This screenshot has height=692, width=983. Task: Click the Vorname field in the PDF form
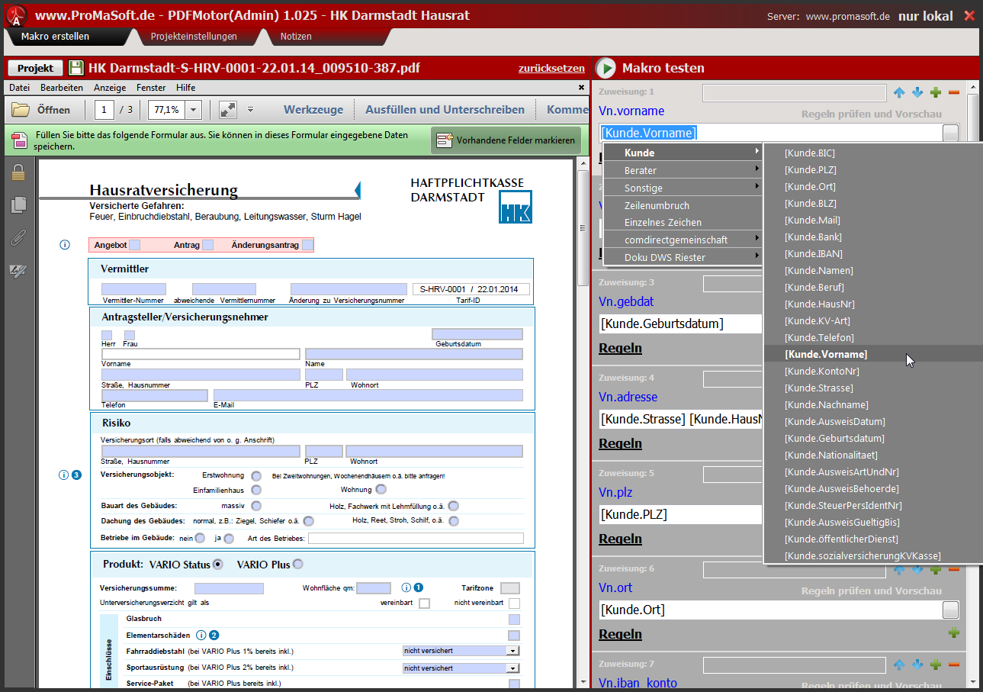(x=201, y=354)
